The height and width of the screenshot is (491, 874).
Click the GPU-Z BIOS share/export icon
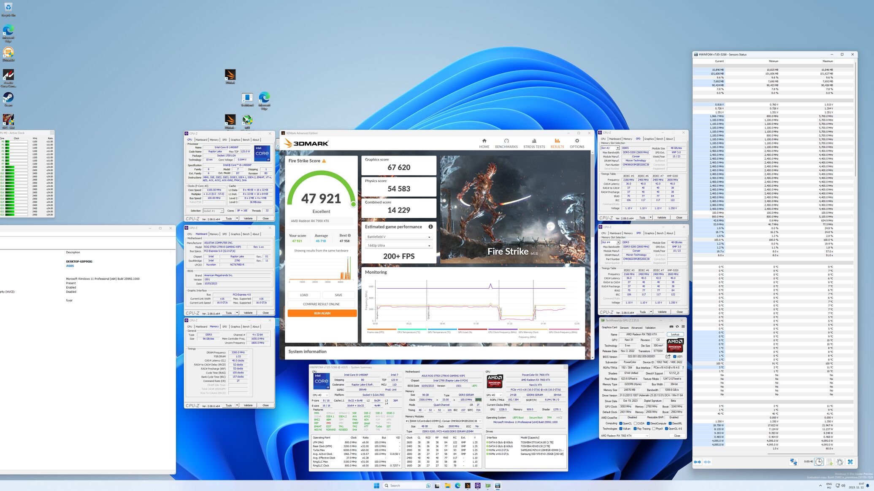click(x=668, y=357)
